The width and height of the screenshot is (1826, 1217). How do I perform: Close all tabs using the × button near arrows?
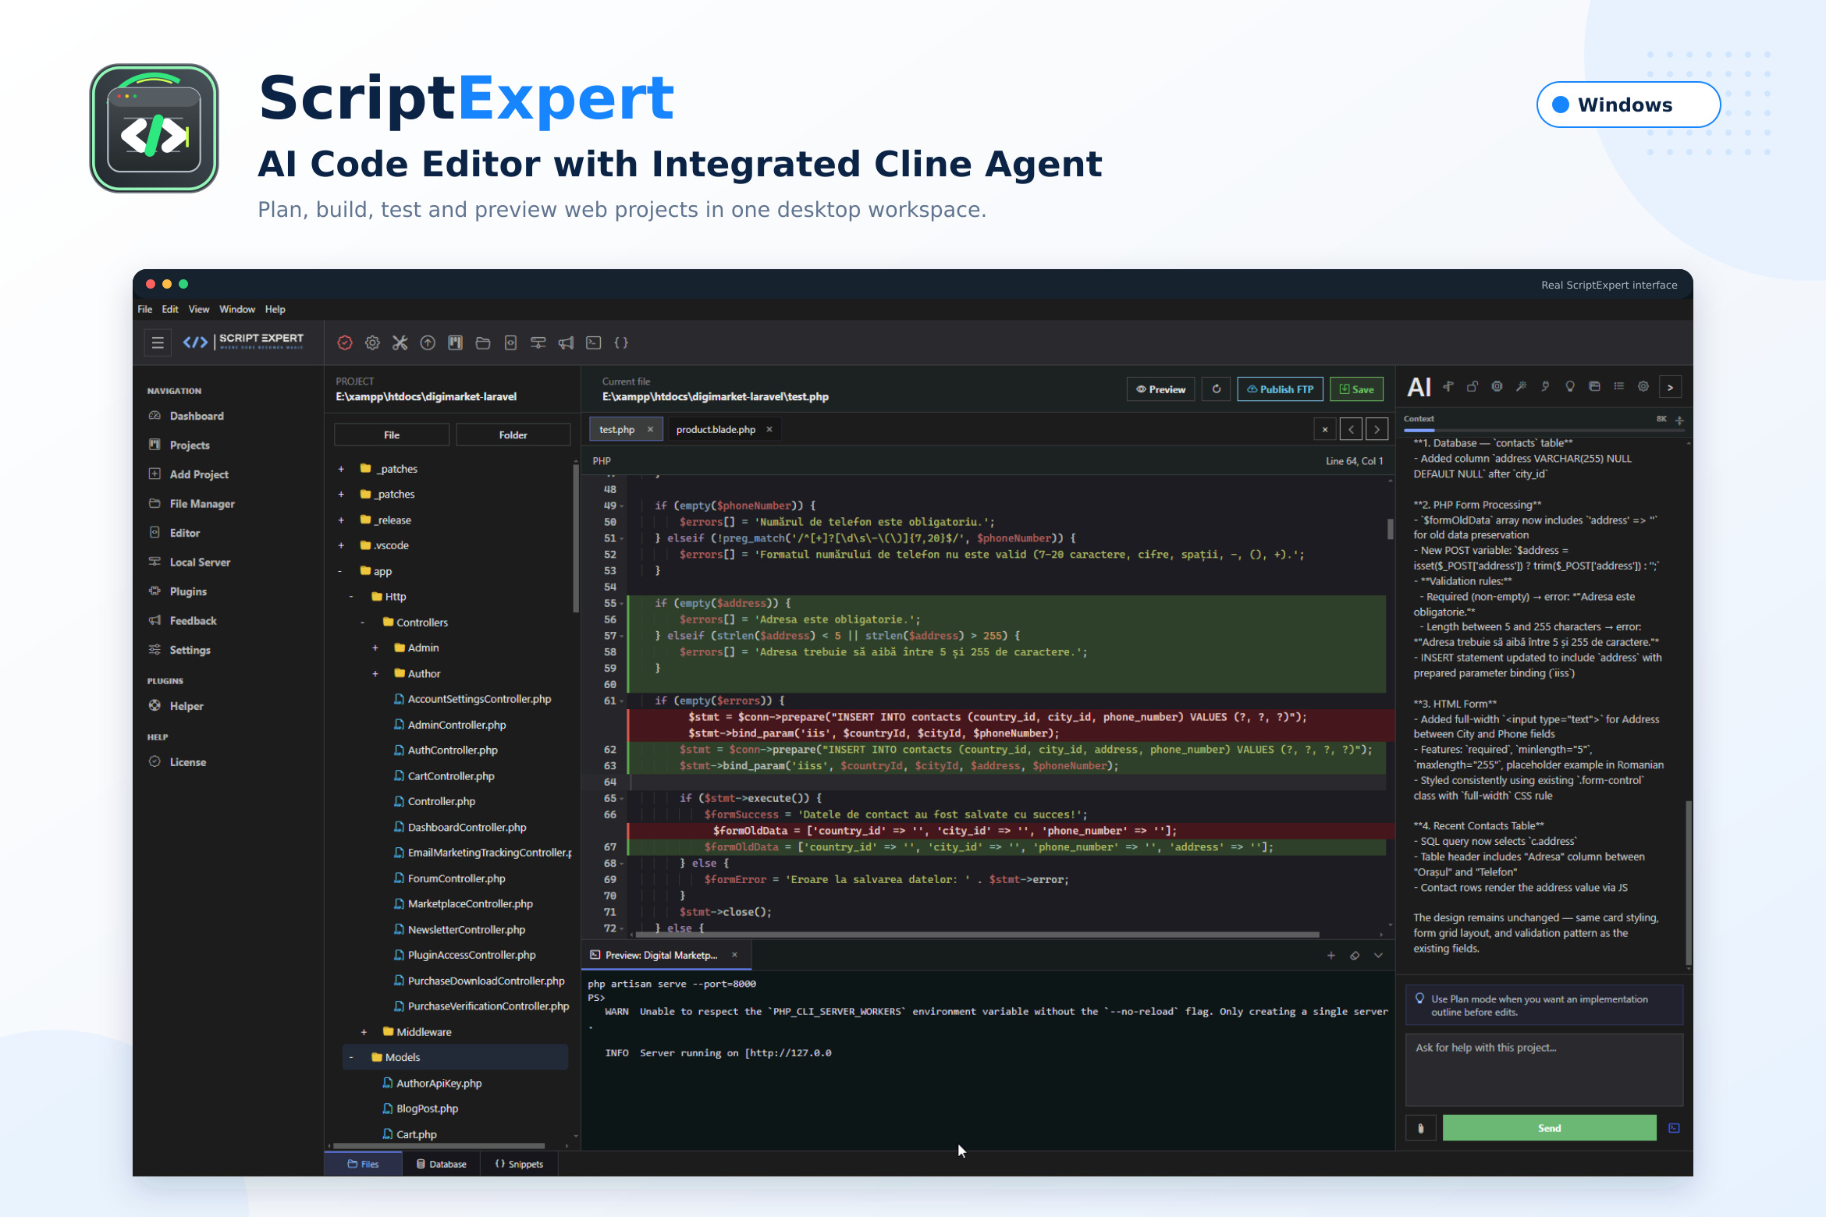1325,429
